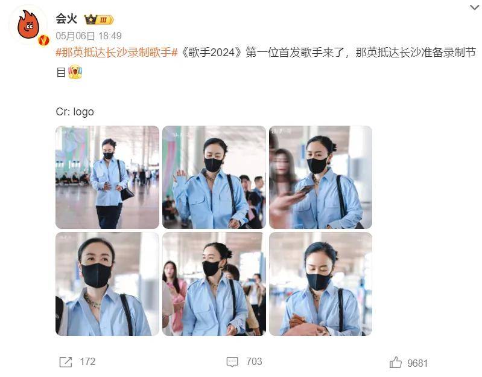Open the fifth photo with the woman in pink behind

(214, 284)
